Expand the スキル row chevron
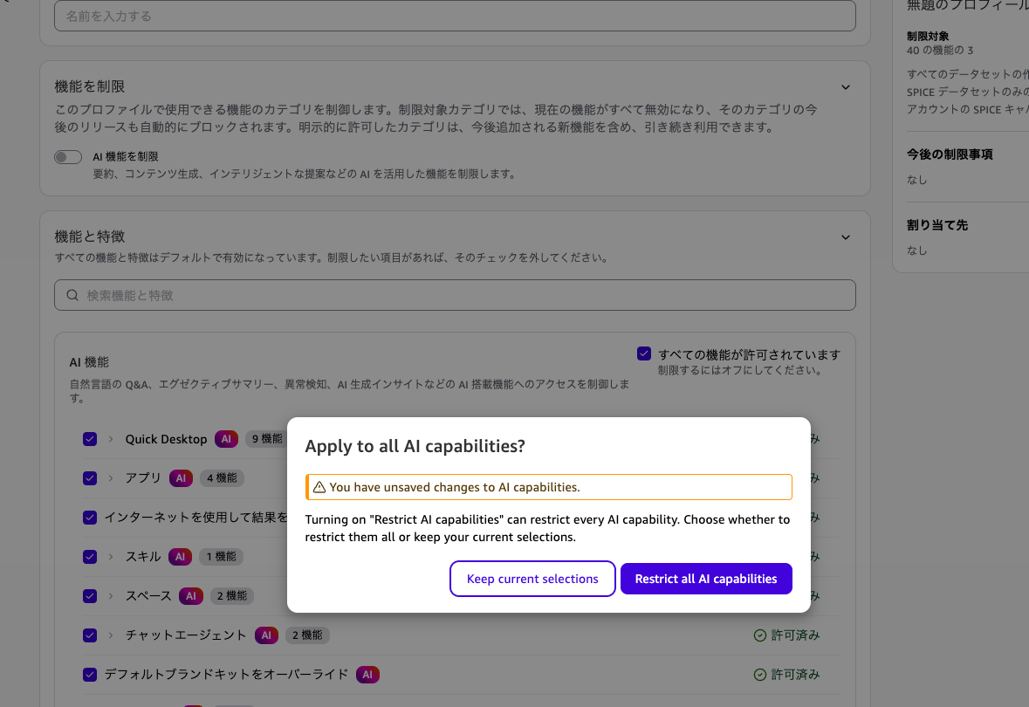Viewport: 1029px width, 707px height. (x=110, y=557)
